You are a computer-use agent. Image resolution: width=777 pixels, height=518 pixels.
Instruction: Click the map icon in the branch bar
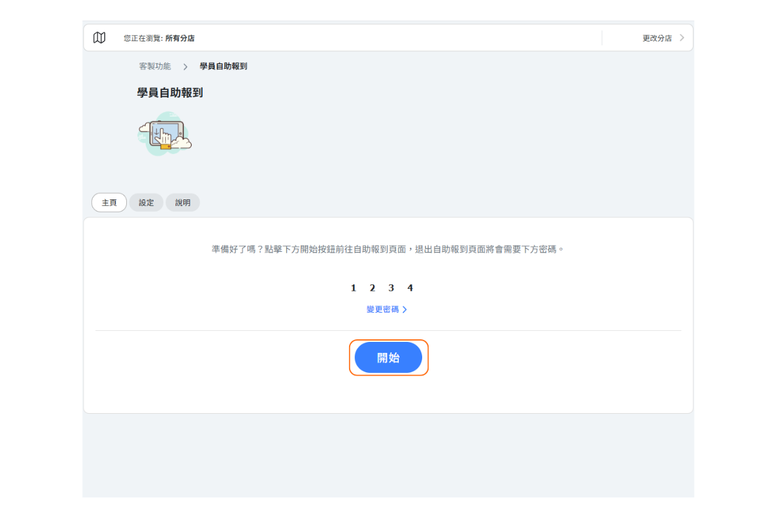(99, 38)
